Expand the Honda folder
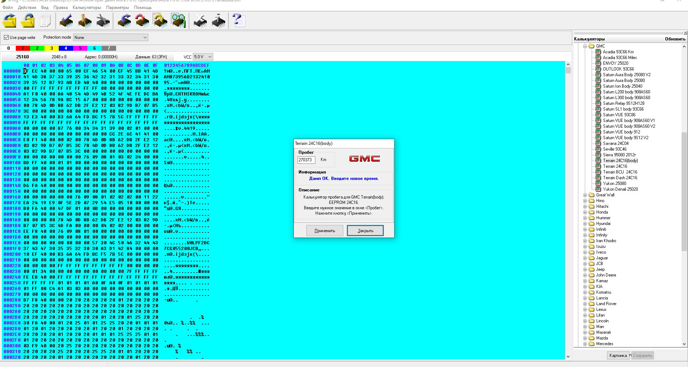The image size is (688, 367). pos(585,212)
